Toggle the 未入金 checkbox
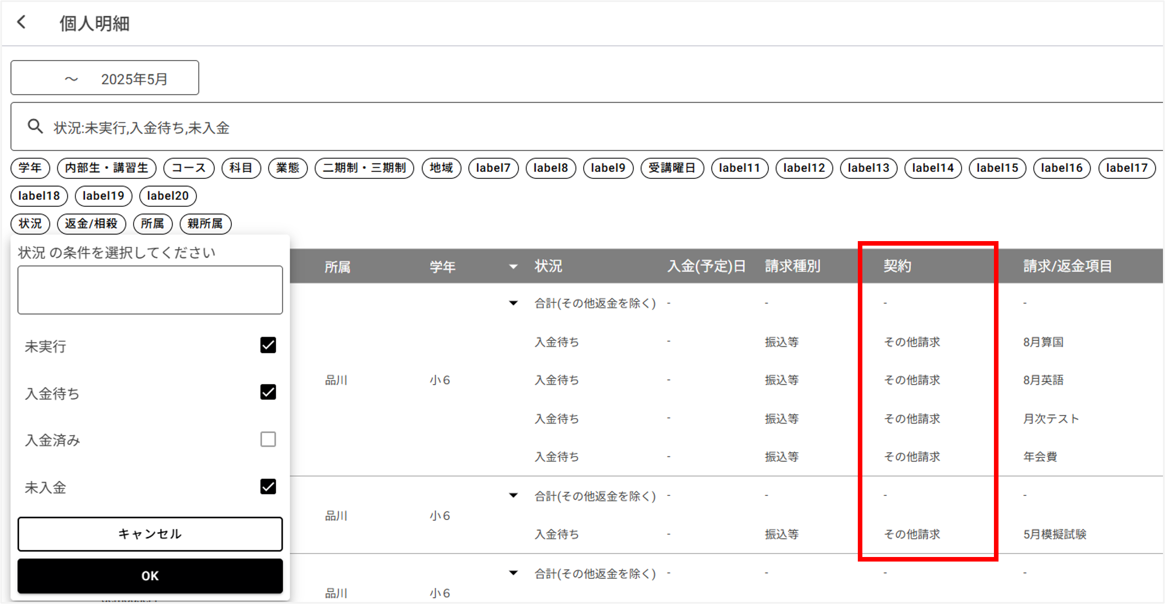 (x=268, y=487)
